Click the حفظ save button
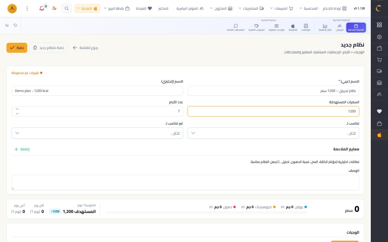 (17, 48)
